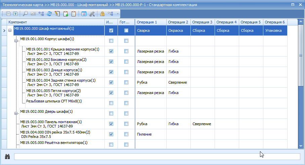Click the golden padlock lock icon

tap(102, 14)
